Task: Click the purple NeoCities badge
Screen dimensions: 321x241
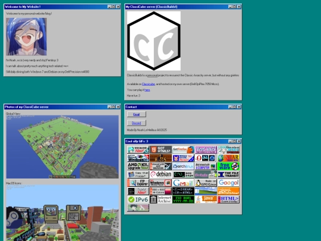Action: click(x=206, y=150)
